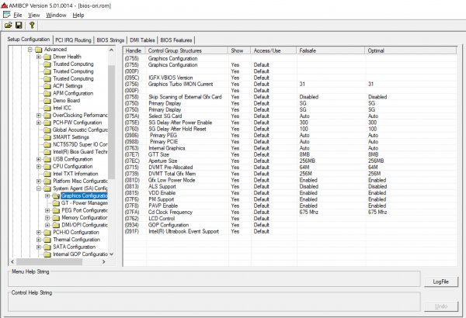Viewport: 466px width, 318px height.
Task: Open the View menu
Action: [x=34, y=16]
